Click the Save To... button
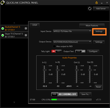The width and height of the screenshot is (110, 108). [85, 94]
